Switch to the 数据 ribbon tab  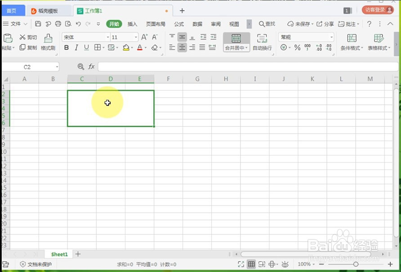coord(197,24)
